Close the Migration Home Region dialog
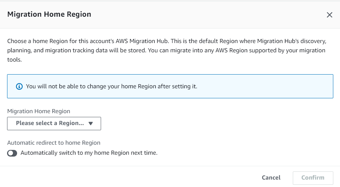 point(329,15)
